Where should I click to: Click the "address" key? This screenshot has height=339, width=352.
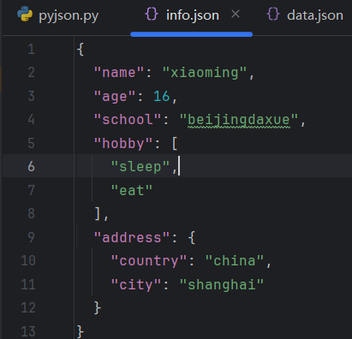tap(132, 237)
